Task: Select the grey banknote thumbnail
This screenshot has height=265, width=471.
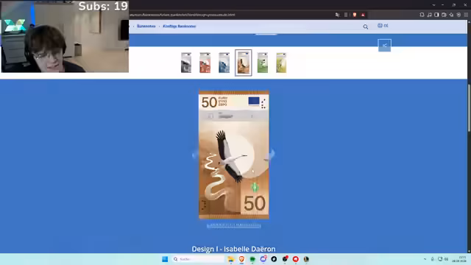Action: [x=186, y=63]
